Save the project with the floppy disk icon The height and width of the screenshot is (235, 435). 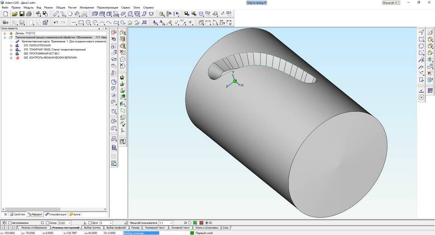pos(22,14)
